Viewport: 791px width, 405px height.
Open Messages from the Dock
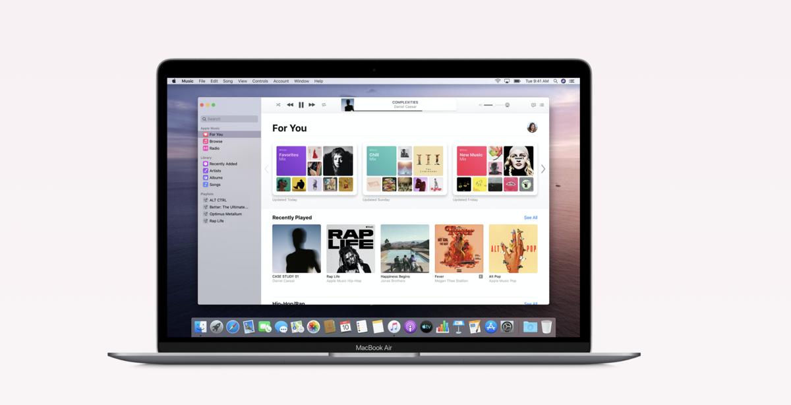coord(281,327)
